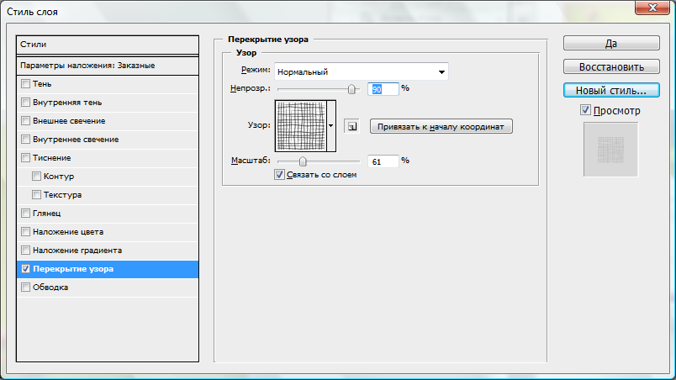The height and width of the screenshot is (380, 676).
Task: Open the pattern picker dropdown arrow
Action: click(x=331, y=126)
